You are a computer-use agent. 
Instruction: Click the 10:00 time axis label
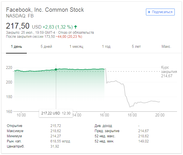21,115
